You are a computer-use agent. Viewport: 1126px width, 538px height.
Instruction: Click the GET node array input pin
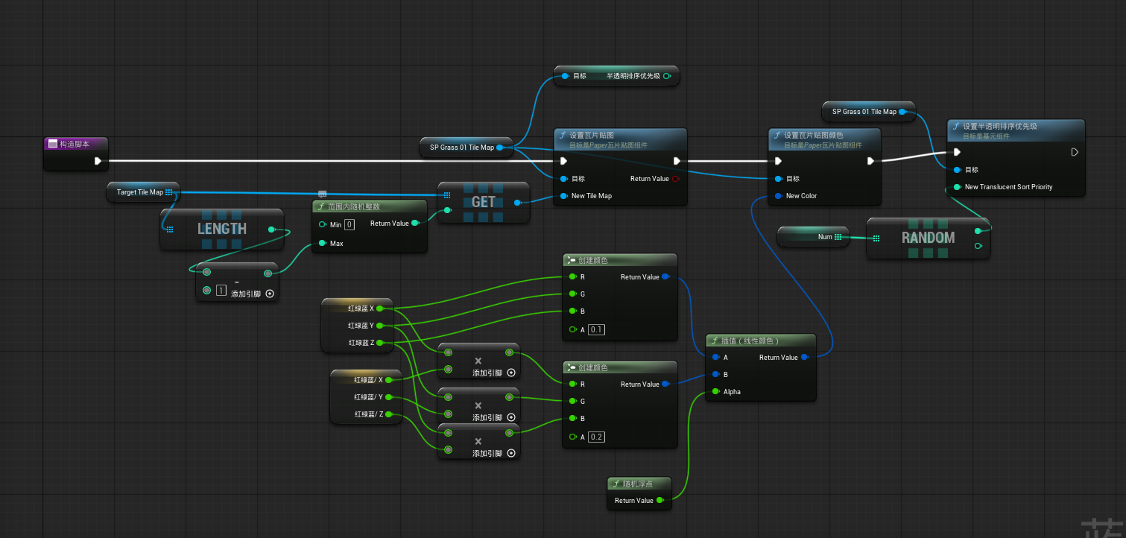447,195
